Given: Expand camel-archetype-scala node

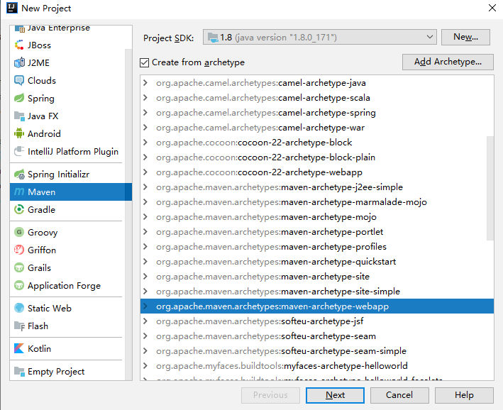Looking at the screenshot, I should (145, 97).
